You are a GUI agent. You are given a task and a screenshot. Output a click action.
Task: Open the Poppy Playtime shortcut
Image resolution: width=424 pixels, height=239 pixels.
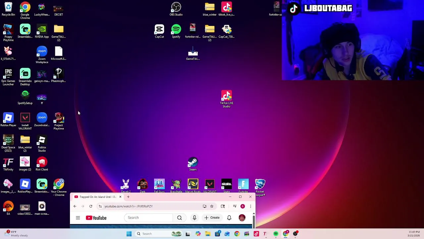pyautogui.click(x=8, y=33)
